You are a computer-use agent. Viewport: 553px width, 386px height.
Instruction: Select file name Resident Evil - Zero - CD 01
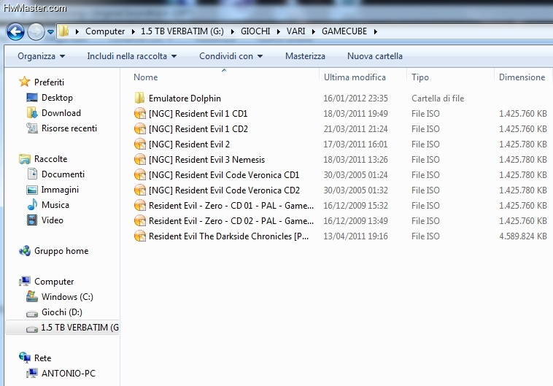231,205
